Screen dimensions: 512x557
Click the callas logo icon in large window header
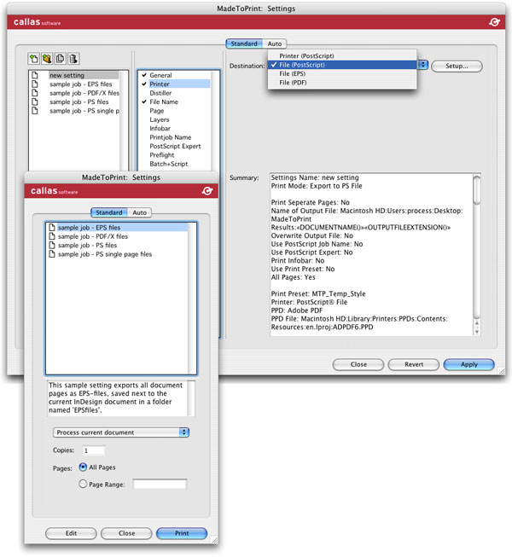(x=494, y=22)
